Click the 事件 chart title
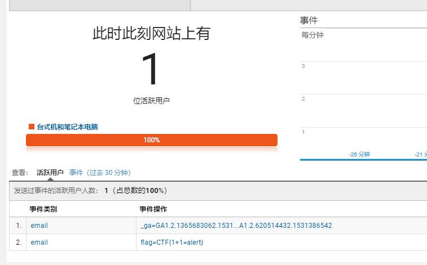Screen dimensions: 427x265 (x=309, y=21)
